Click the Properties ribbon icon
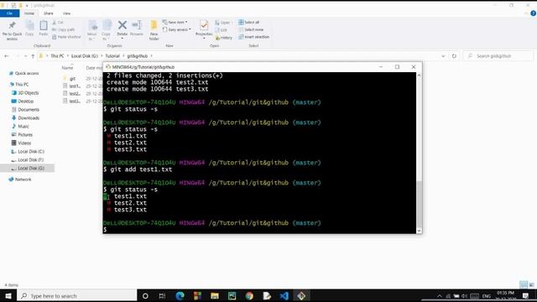 click(x=204, y=29)
